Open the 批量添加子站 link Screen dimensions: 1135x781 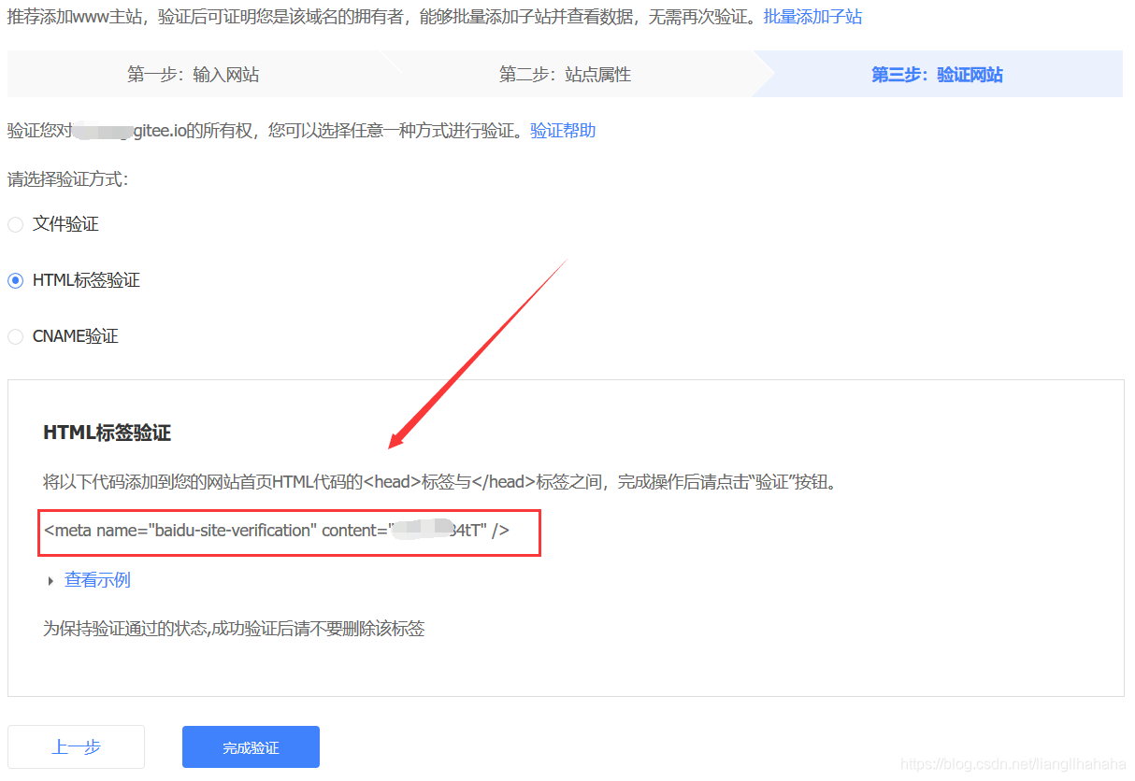[812, 17]
